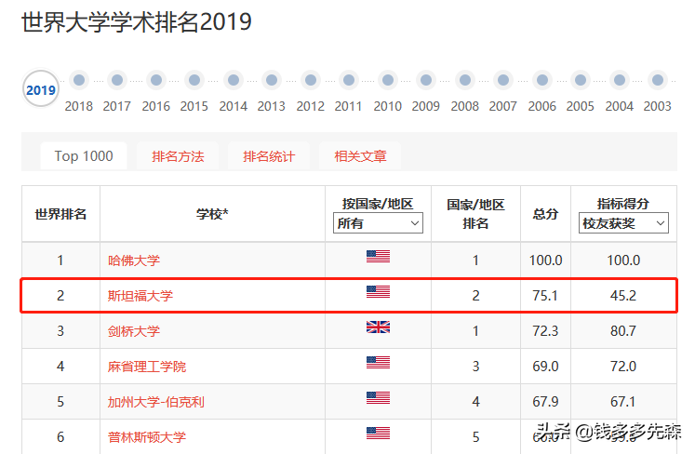Open the 相关文章 tab
This screenshot has width=695, height=454.
[x=360, y=156]
